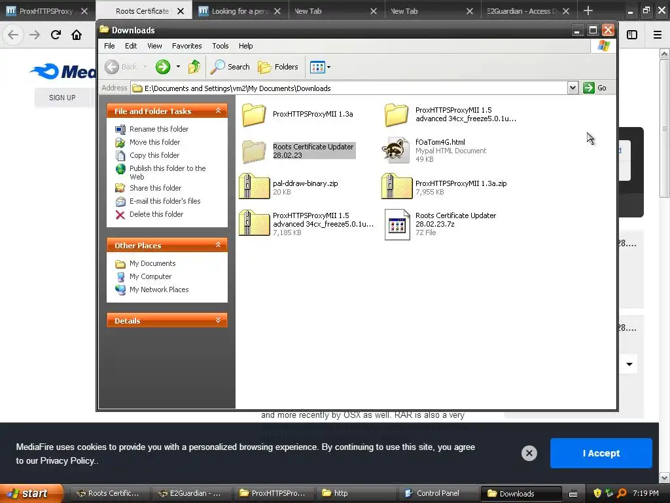Click the security shield tray icon
This screenshot has width=670, height=503.
(x=597, y=493)
